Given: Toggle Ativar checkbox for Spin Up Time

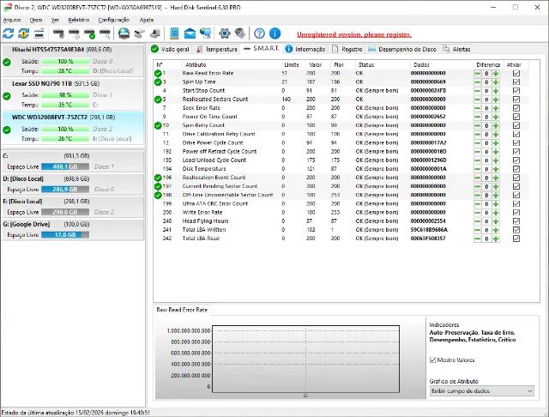Looking at the screenshot, I should (516, 82).
